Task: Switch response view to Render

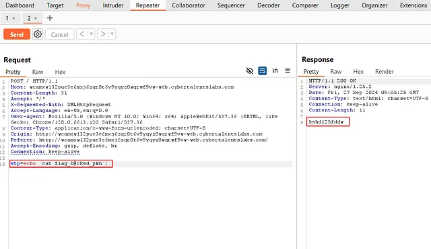Action: tap(385, 72)
